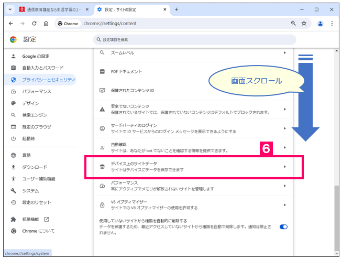Toggle 使用していないサイトから権限を自動的に削除する switch
This screenshot has height=259, width=342.
283,227
